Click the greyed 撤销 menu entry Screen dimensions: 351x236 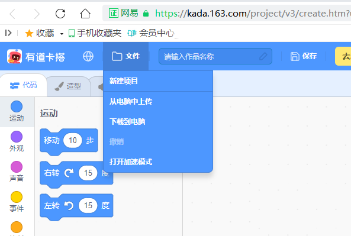[x=158, y=141]
